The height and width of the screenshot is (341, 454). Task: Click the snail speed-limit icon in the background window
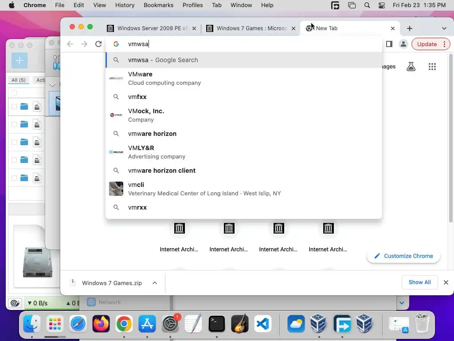click(x=15, y=303)
